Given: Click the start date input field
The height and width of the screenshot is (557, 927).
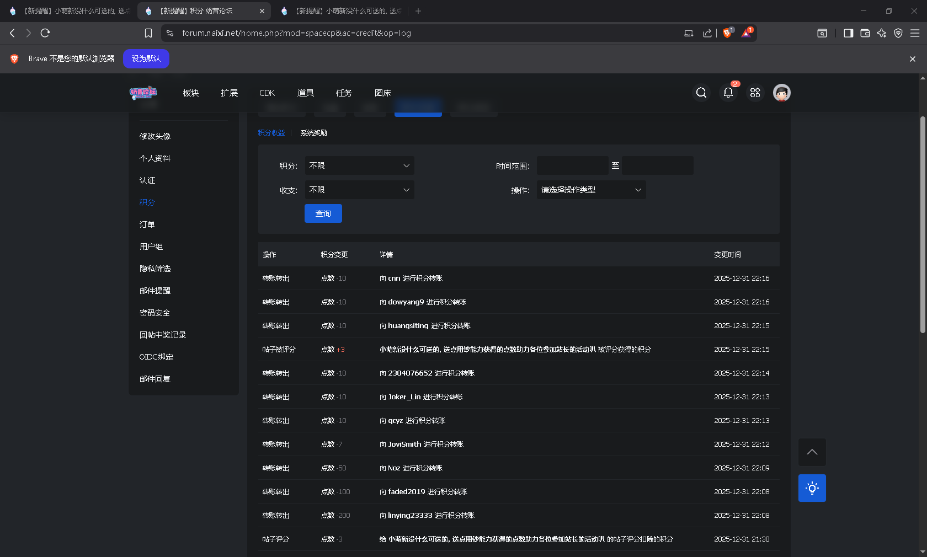Looking at the screenshot, I should click(x=572, y=165).
